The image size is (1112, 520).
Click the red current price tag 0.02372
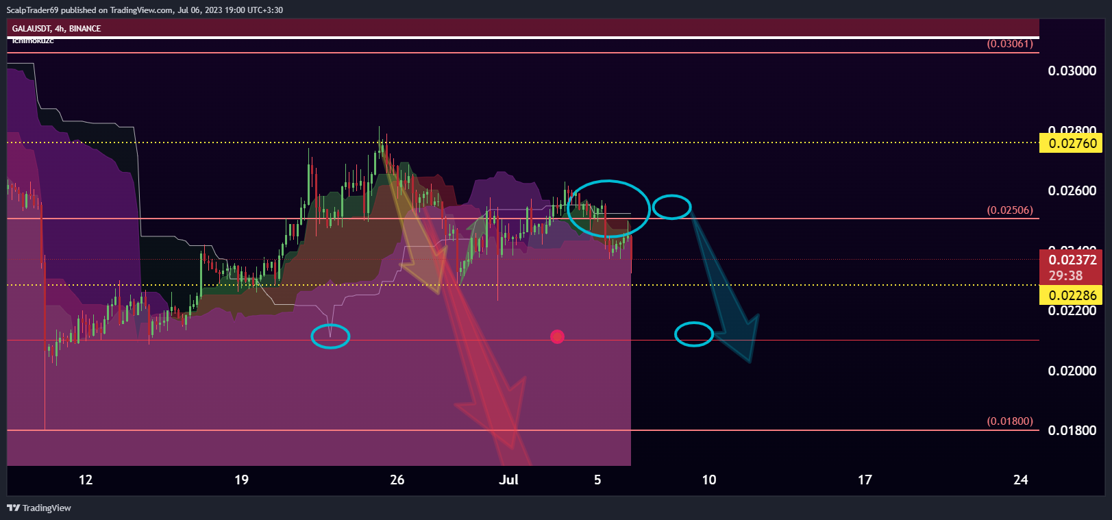pyautogui.click(x=1071, y=260)
